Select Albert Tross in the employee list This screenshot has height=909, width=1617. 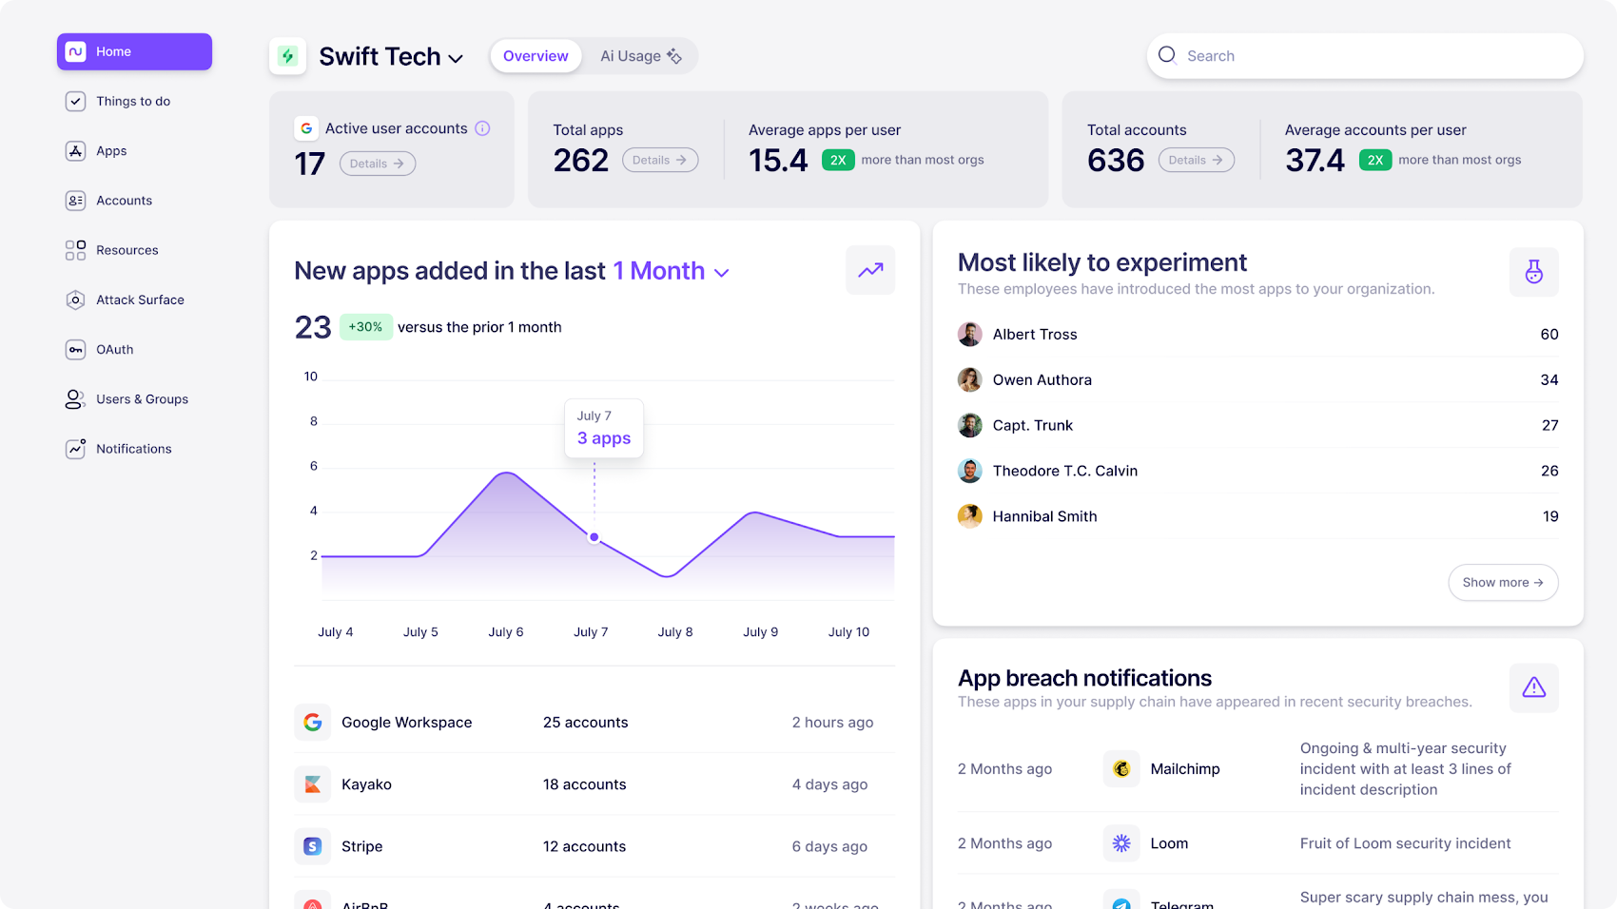click(1035, 335)
